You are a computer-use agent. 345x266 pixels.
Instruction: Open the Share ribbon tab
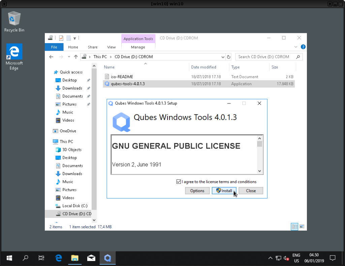pos(93,47)
